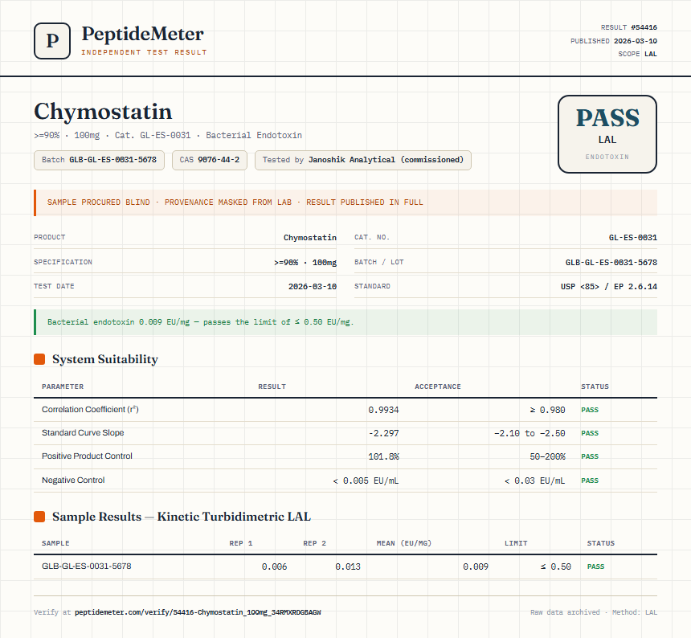Click the PASS LAL endotoxin badge

tap(607, 134)
